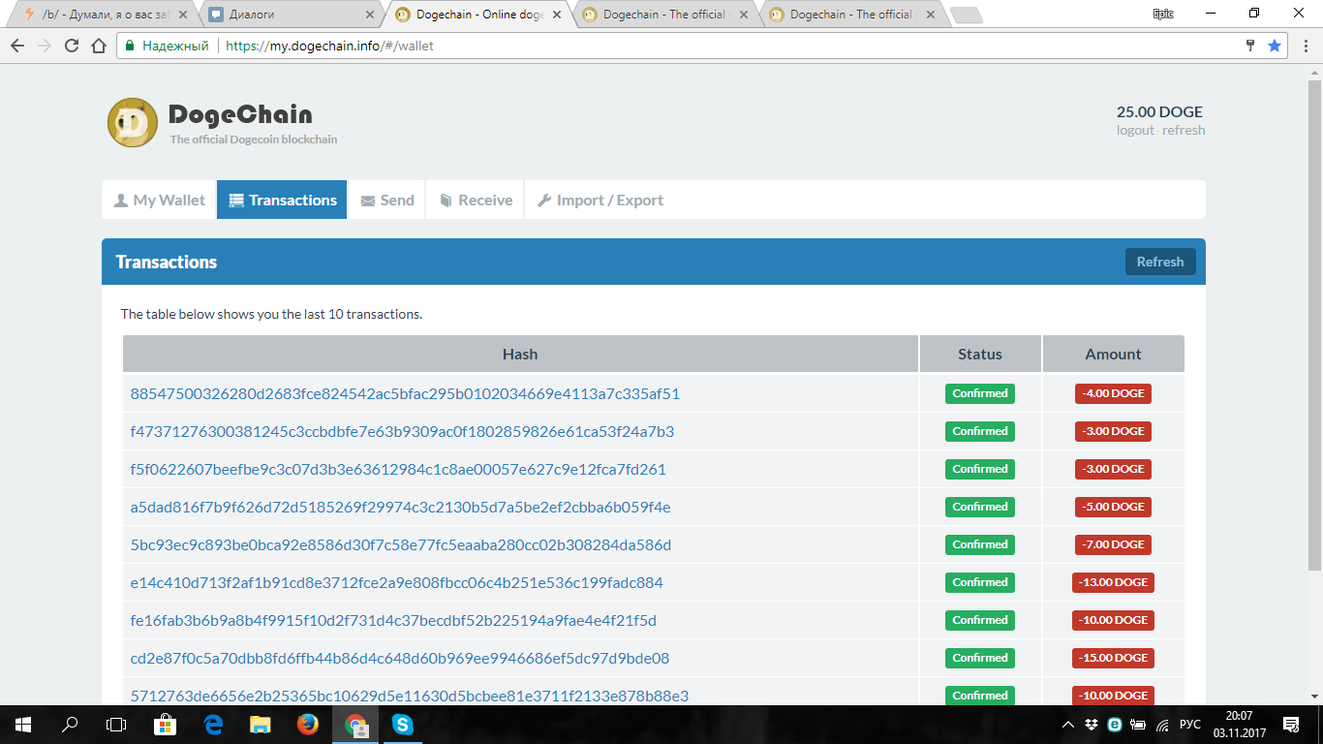Launch Microsoft Store from the taskbar

point(166,724)
